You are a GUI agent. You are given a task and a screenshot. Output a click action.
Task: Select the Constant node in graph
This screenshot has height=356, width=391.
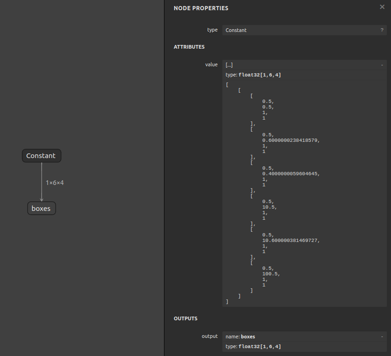[41, 156]
